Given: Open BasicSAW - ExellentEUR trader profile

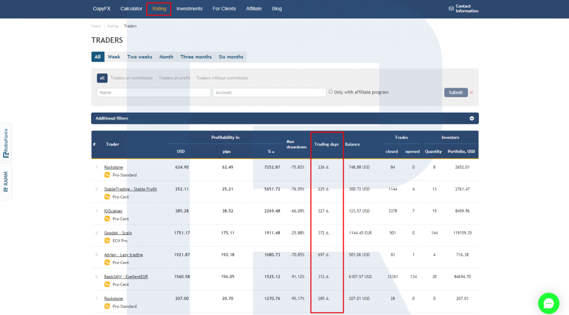Looking at the screenshot, I should pyautogui.click(x=126, y=276).
